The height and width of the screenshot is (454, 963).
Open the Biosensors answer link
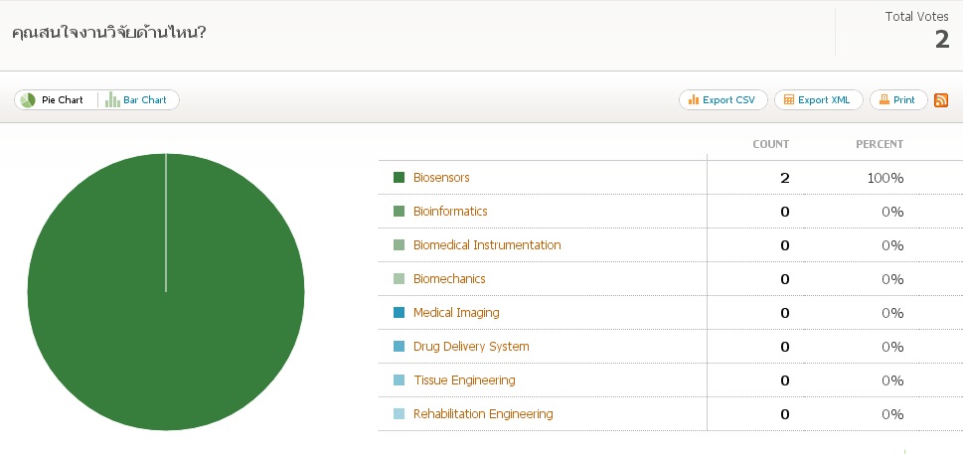[x=441, y=178]
